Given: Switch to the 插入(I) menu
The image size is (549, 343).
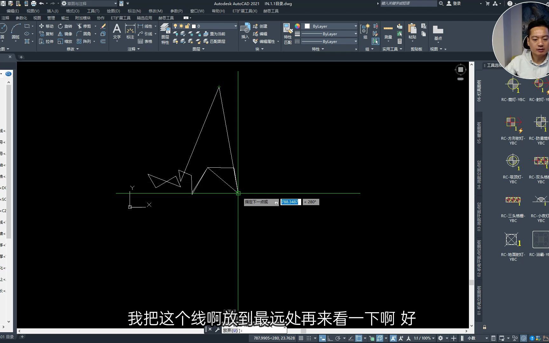Looking at the screenshot, I should pos(52,11).
